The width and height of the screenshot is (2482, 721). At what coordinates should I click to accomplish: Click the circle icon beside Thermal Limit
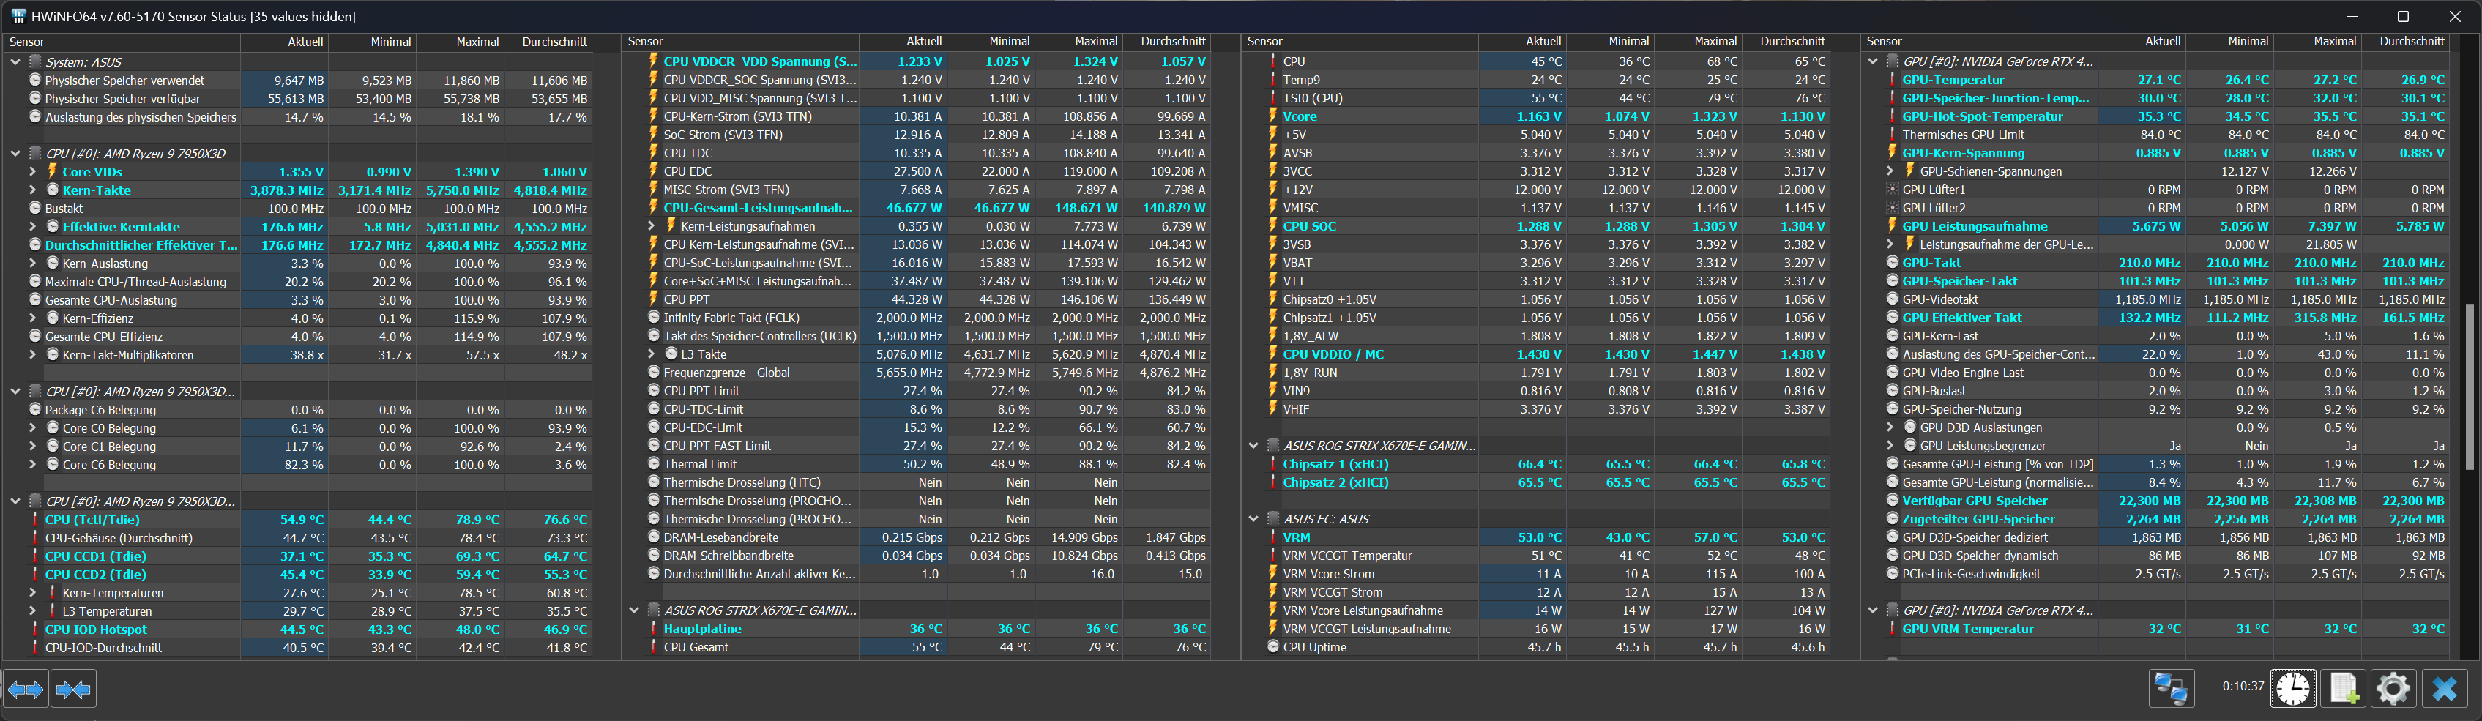(655, 463)
